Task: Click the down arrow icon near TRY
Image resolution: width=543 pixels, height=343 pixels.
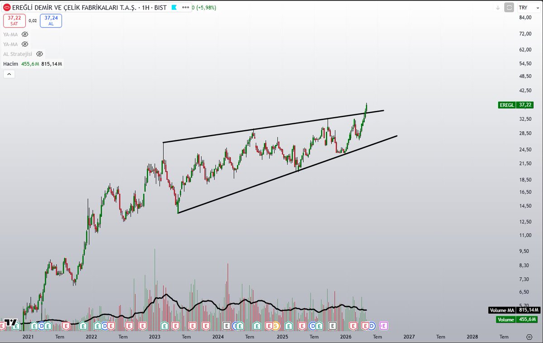Action: [498, 8]
